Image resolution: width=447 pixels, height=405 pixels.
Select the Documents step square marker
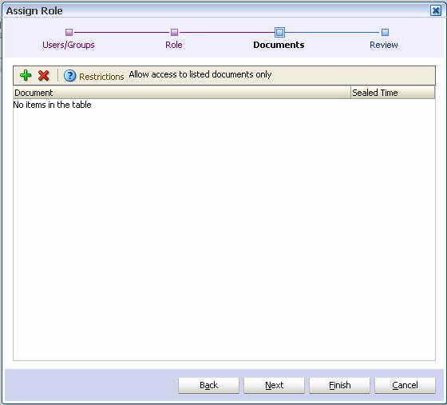click(x=279, y=32)
